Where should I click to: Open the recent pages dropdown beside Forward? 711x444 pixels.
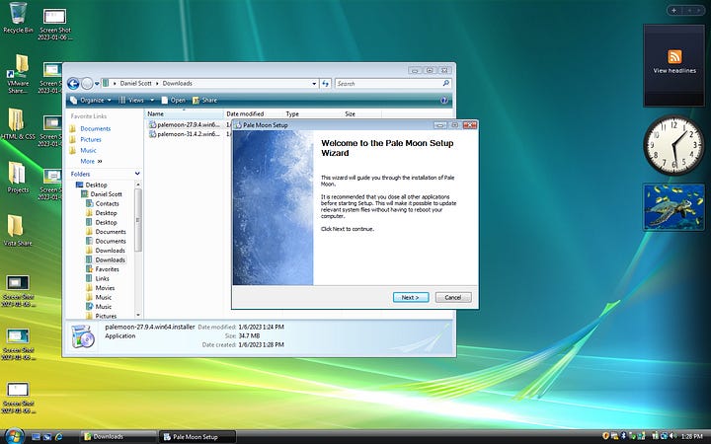pyautogui.click(x=97, y=84)
